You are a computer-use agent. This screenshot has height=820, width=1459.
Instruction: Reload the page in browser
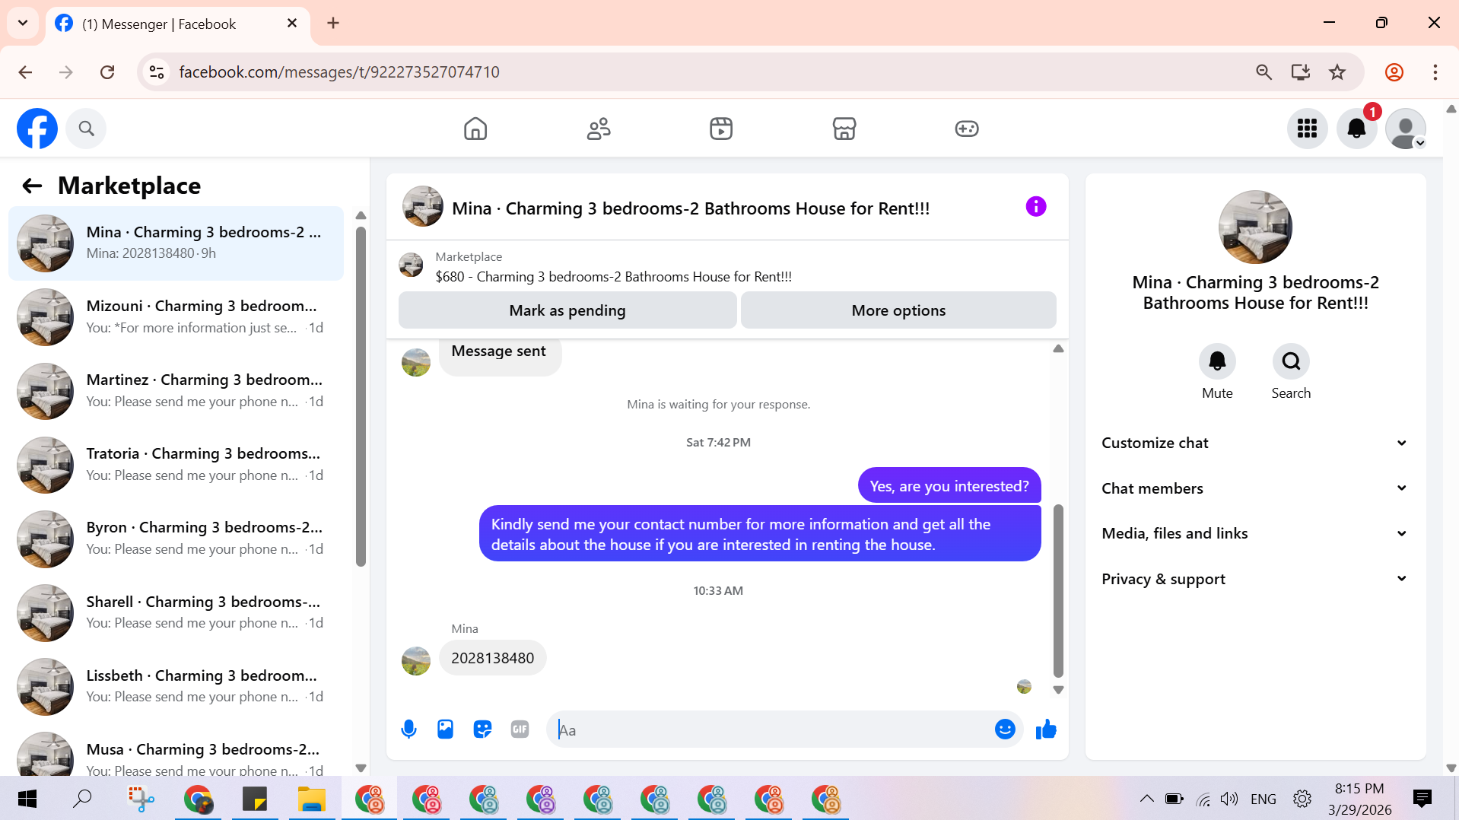coord(107,72)
